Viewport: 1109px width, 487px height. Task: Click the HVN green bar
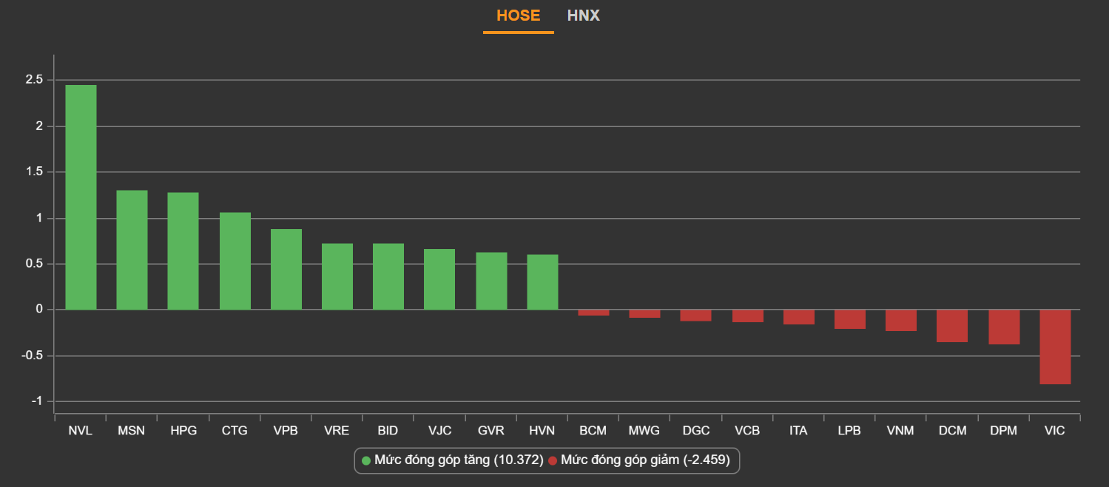tap(542, 282)
